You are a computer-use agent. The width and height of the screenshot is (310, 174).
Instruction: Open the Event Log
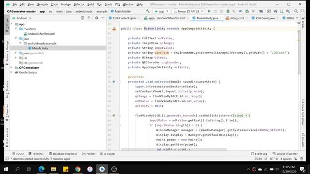pyautogui.click(x=259, y=154)
